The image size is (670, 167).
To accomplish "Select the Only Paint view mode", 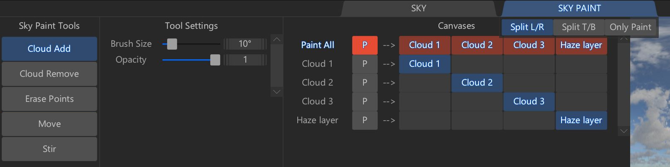I will [630, 27].
